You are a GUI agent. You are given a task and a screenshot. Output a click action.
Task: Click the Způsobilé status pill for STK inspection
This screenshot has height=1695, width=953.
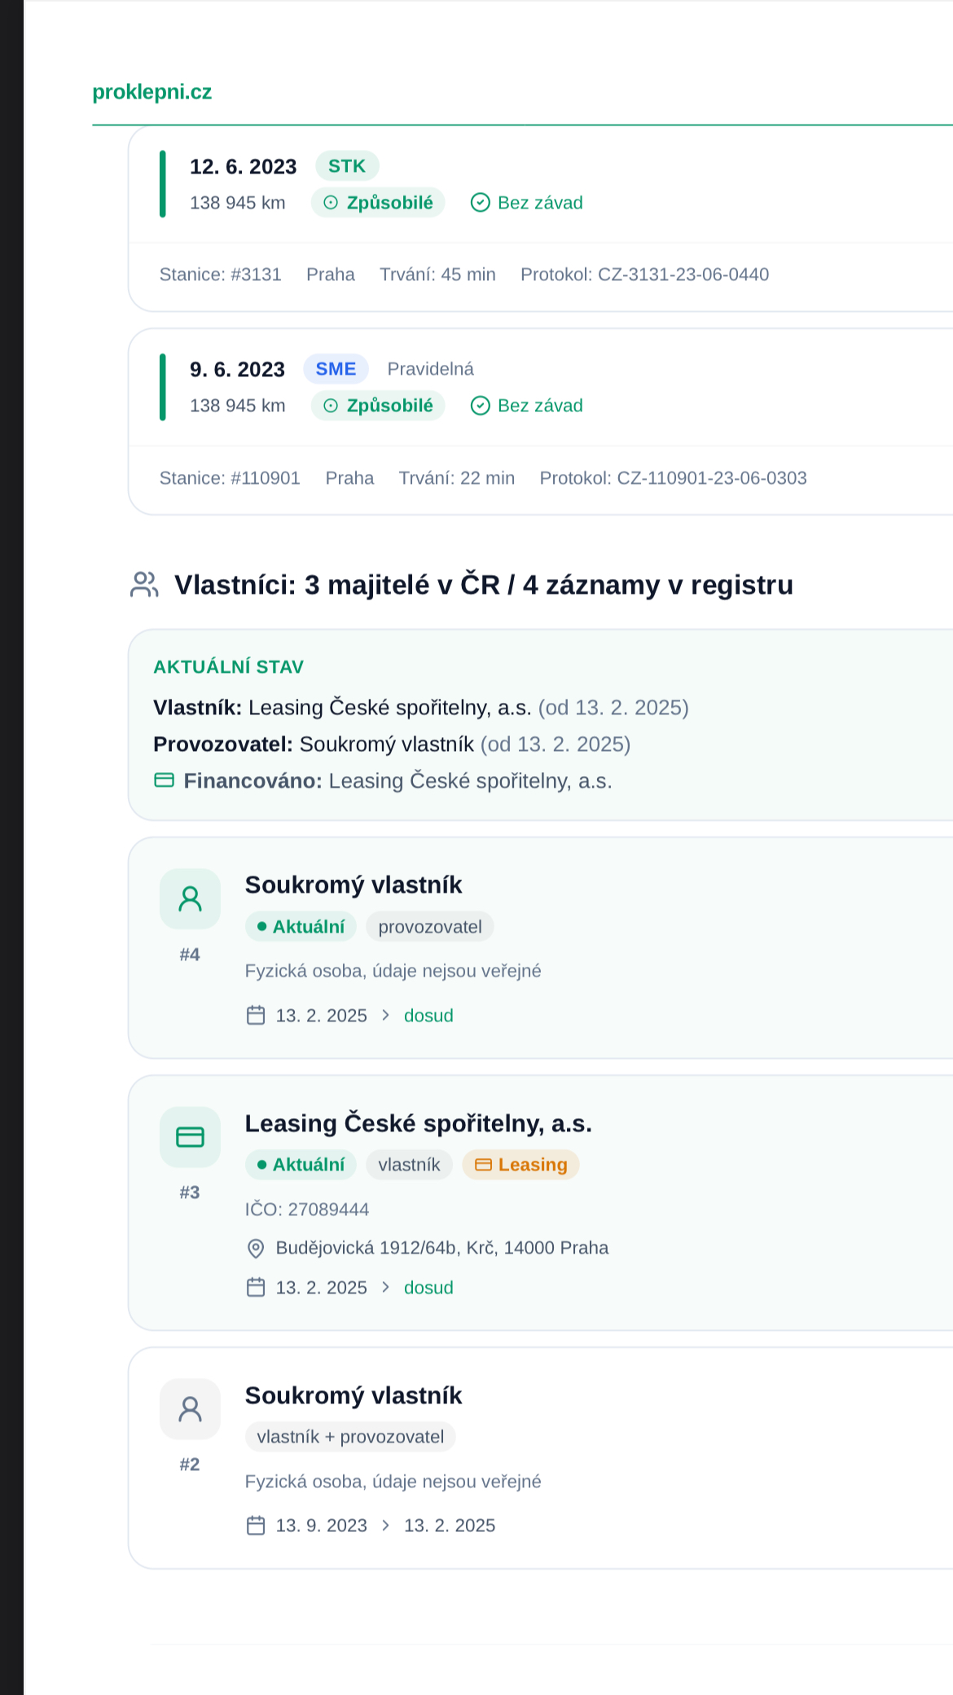pos(378,203)
